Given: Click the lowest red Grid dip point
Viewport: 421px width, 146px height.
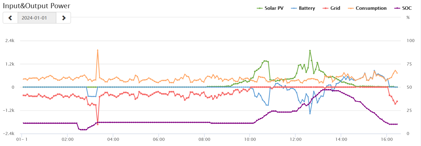Looking at the screenshot, I should tap(98, 124).
